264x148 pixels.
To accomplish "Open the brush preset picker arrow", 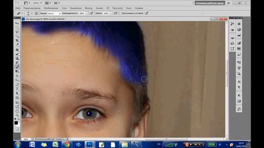I will (x=32, y=14).
